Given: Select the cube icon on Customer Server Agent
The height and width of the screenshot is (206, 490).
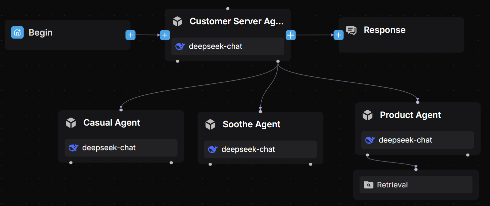Looking at the screenshot, I should pyautogui.click(x=177, y=21).
